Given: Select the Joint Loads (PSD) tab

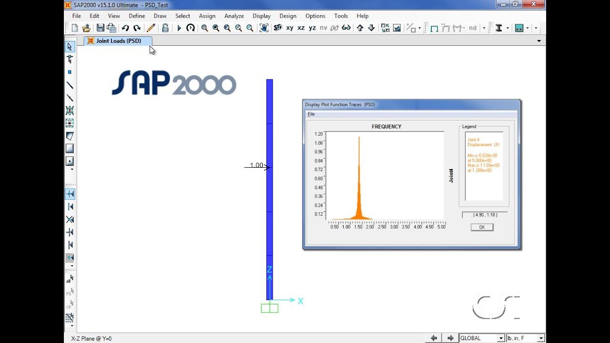Looking at the screenshot, I should pyautogui.click(x=118, y=41).
